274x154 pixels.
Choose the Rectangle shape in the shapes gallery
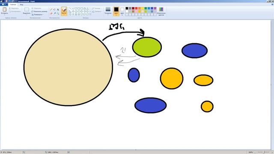79,9
